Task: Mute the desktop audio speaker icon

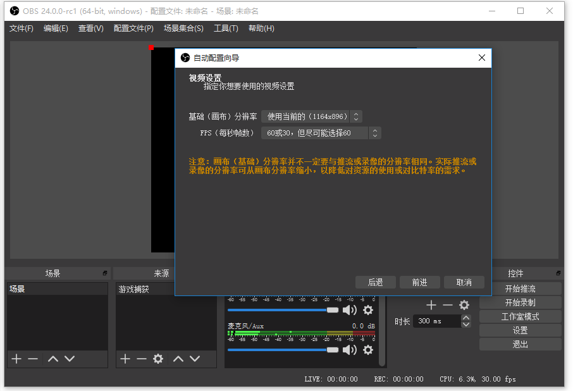Action: pos(350,310)
